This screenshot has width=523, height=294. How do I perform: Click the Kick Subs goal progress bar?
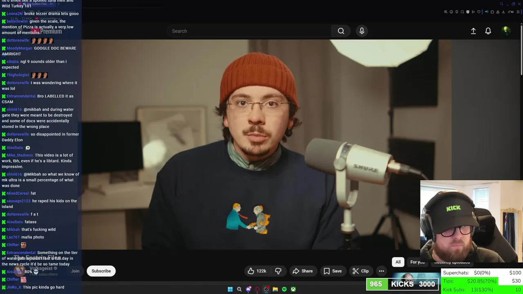(x=482, y=290)
